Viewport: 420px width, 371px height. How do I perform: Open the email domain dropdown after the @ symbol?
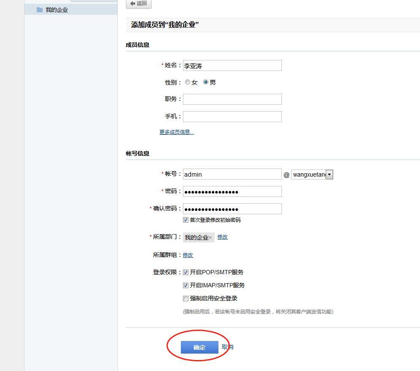(330, 174)
